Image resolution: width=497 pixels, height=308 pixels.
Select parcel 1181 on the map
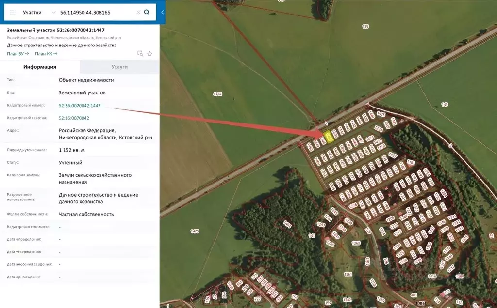(411, 162)
